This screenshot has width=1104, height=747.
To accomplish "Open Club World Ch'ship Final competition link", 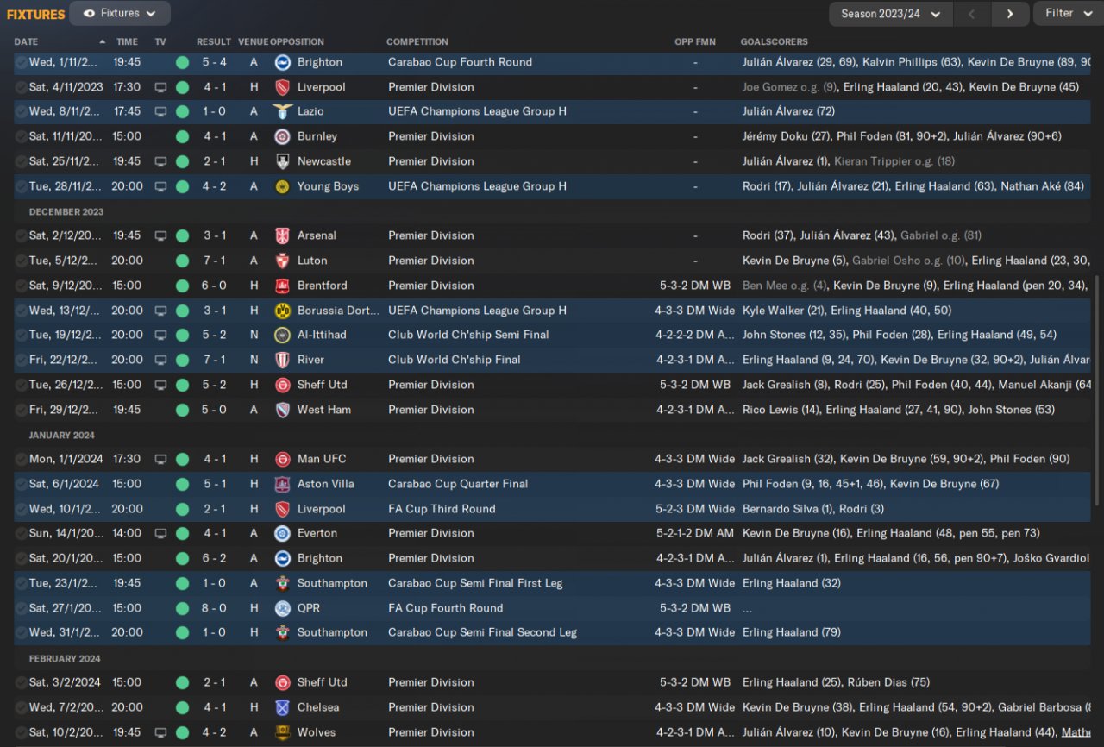I will pyautogui.click(x=455, y=360).
